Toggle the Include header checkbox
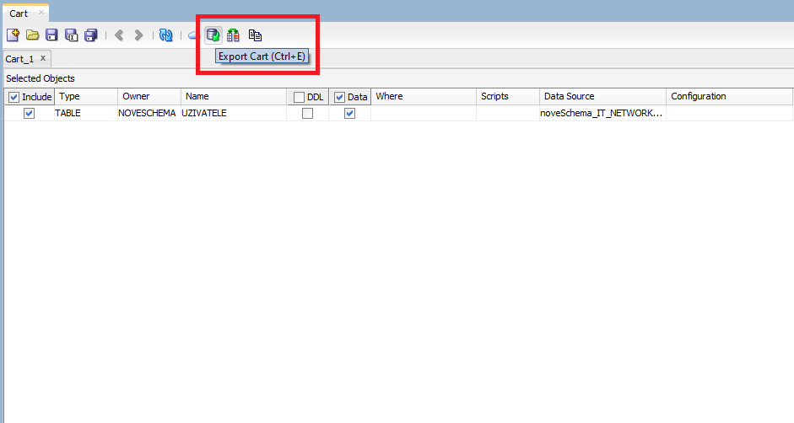The width and height of the screenshot is (794, 423). tap(14, 97)
